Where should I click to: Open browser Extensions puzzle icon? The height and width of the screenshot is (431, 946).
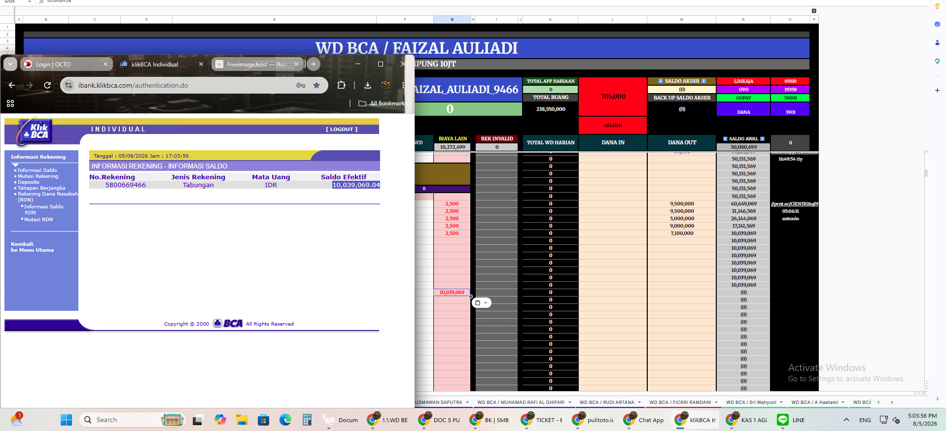coord(341,85)
